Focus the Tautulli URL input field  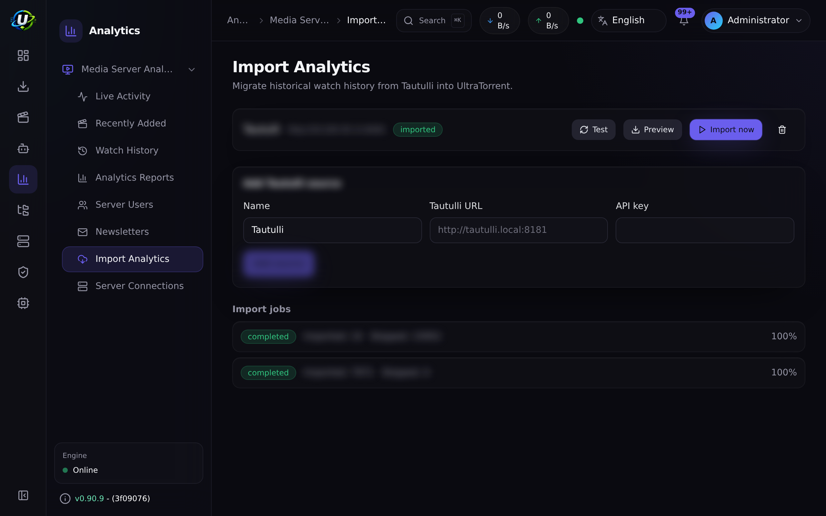click(x=519, y=230)
